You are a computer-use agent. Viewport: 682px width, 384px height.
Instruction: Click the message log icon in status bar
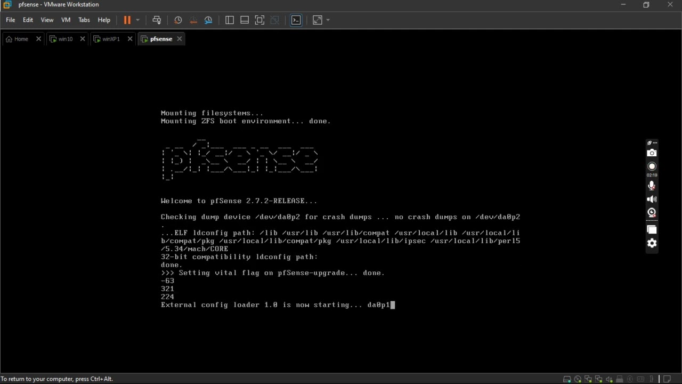pyautogui.click(x=667, y=379)
